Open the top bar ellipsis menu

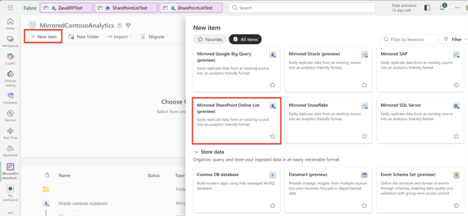[457, 8]
